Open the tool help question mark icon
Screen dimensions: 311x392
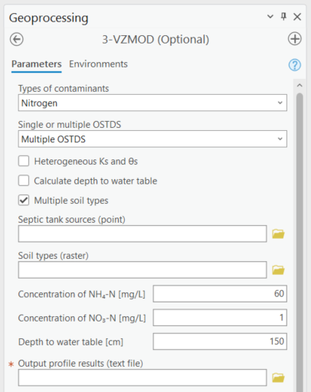295,65
